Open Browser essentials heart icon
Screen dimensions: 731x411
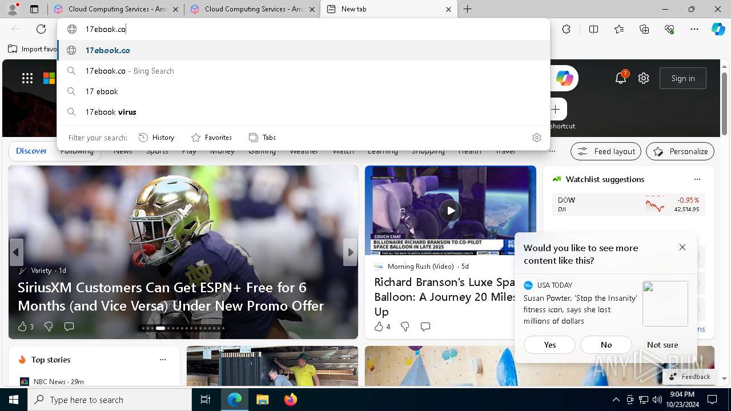(669, 29)
